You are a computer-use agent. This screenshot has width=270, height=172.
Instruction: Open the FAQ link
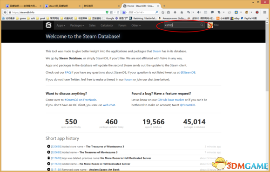tap(68, 72)
